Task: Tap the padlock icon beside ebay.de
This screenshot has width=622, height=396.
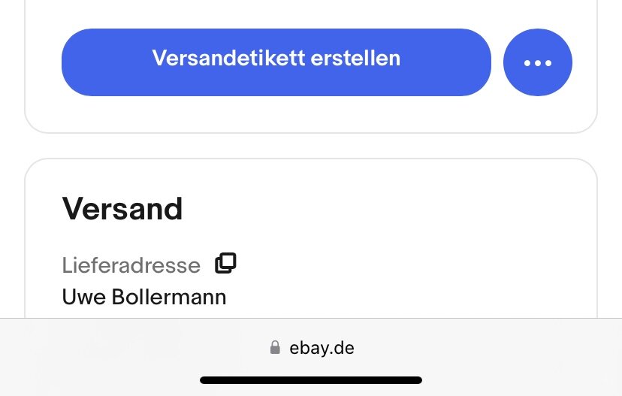Action: 275,347
